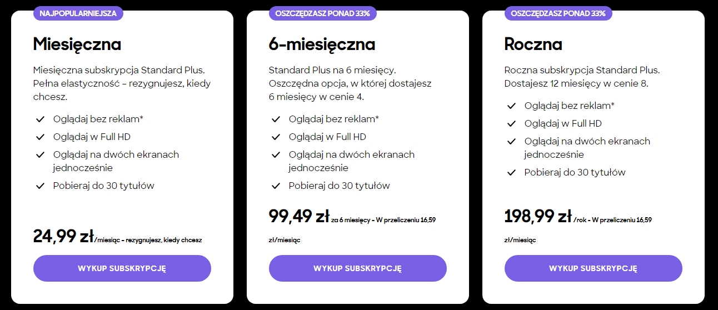The height and width of the screenshot is (310, 718).
Task: Click checkmark beside 'Pobieraj do 30 tytułów' in Miesięczna card
Action: pos(40,186)
